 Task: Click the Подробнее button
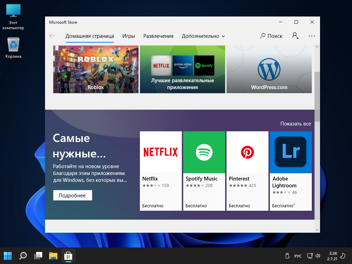click(73, 195)
